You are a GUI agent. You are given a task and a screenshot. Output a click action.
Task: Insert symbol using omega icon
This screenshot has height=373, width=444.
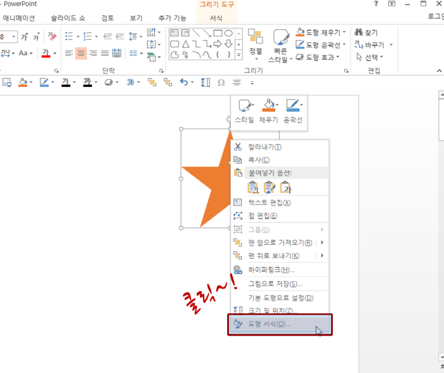(221, 82)
